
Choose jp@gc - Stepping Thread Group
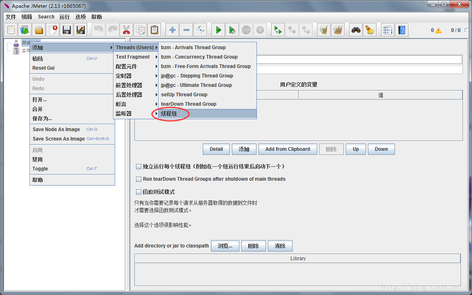click(x=208, y=76)
